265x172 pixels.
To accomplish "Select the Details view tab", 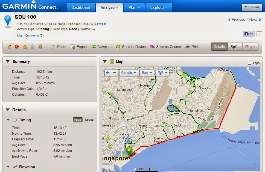I will pyautogui.click(x=219, y=47).
